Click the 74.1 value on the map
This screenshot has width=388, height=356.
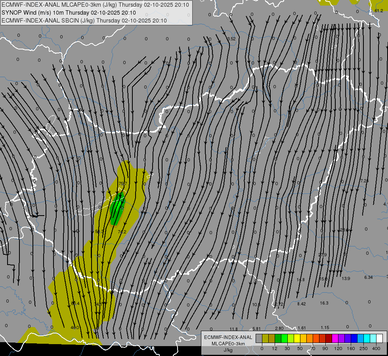[x=98, y=304]
